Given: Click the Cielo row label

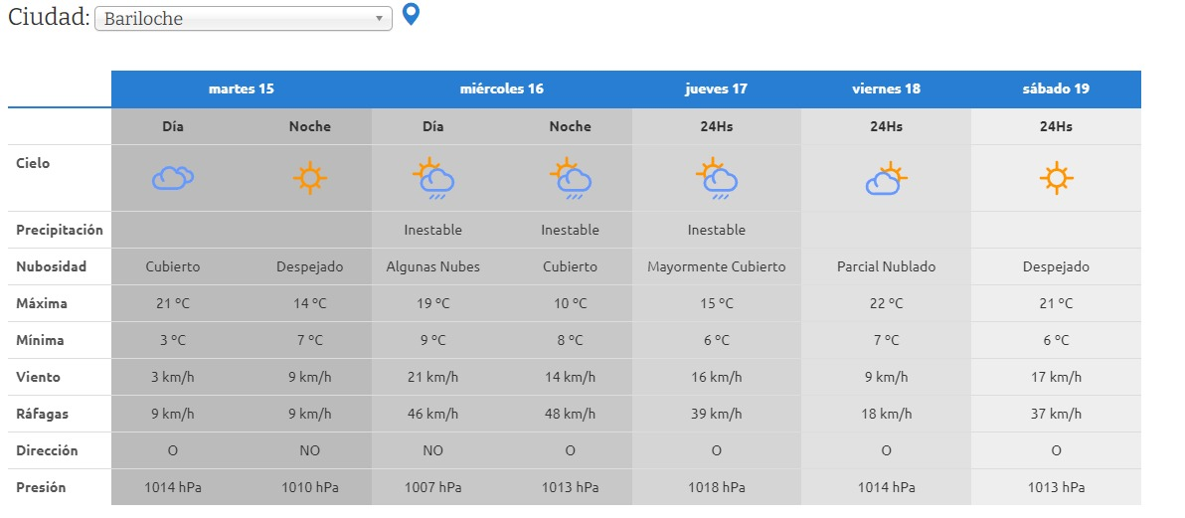Looking at the screenshot, I should coord(33,163).
